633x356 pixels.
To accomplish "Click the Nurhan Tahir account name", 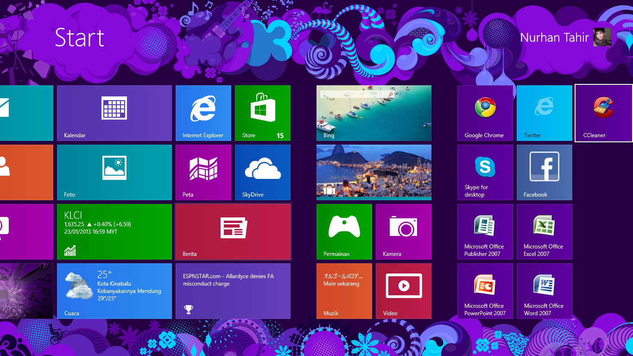I will (x=554, y=37).
